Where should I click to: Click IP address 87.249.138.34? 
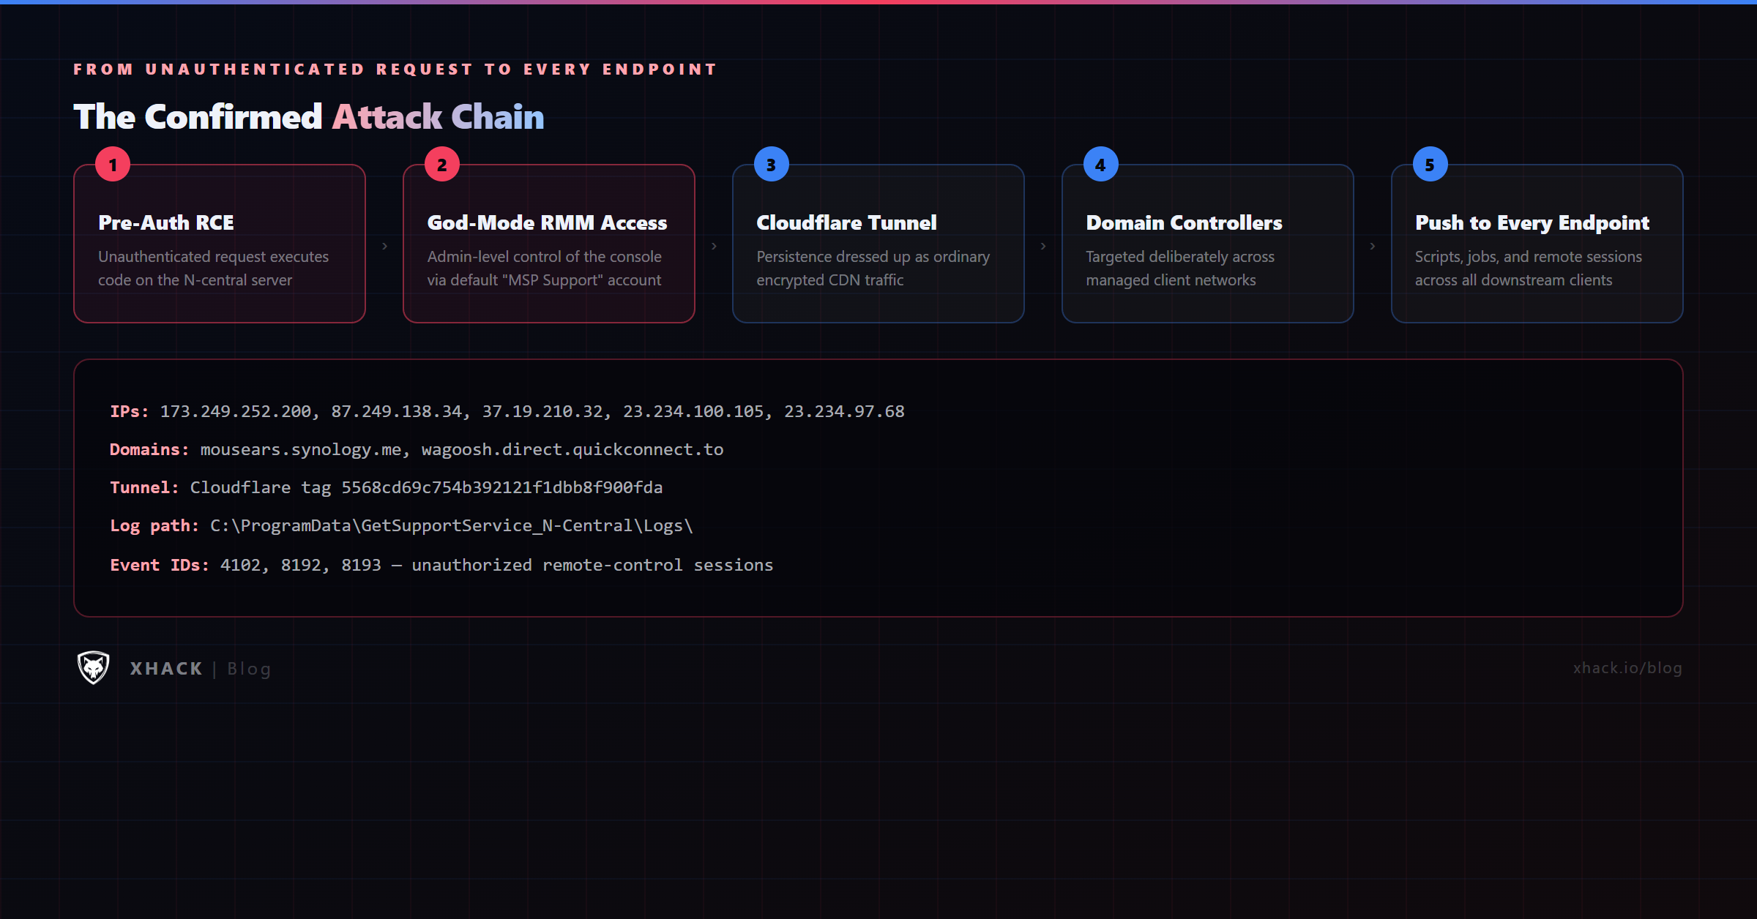(x=396, y=411)
